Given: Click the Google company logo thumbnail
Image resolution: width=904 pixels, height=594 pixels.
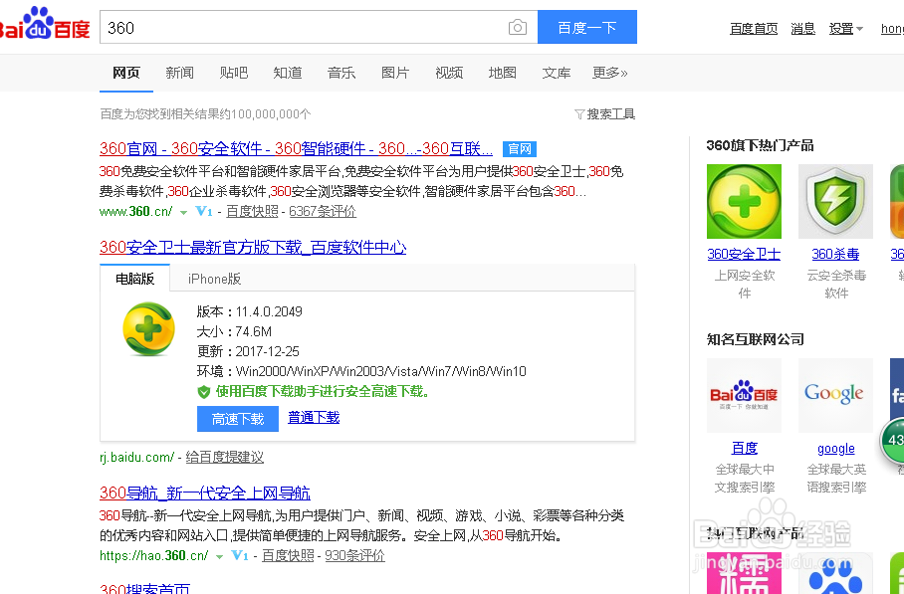Looking at the screenshot, I should point(835,395).
